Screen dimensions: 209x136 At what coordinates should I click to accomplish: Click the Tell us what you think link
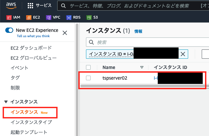33,36
